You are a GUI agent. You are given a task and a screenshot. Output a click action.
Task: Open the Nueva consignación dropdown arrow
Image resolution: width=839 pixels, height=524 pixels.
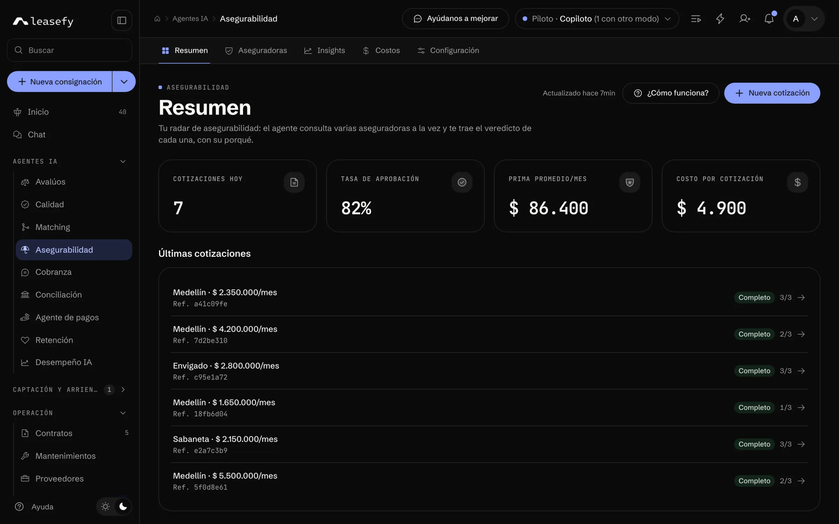[x=124, y=81]
